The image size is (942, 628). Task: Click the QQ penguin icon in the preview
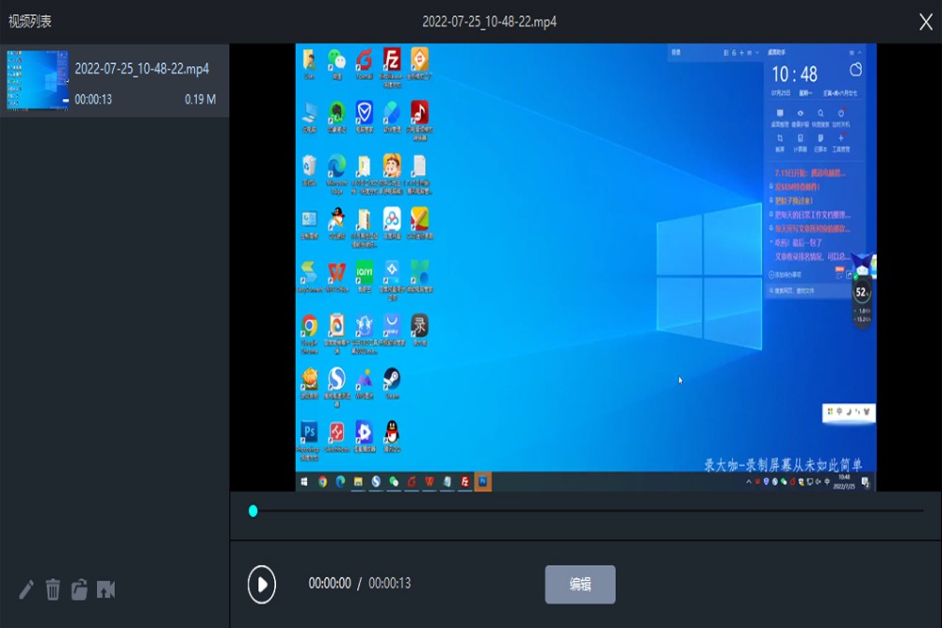tap(391, 430)
